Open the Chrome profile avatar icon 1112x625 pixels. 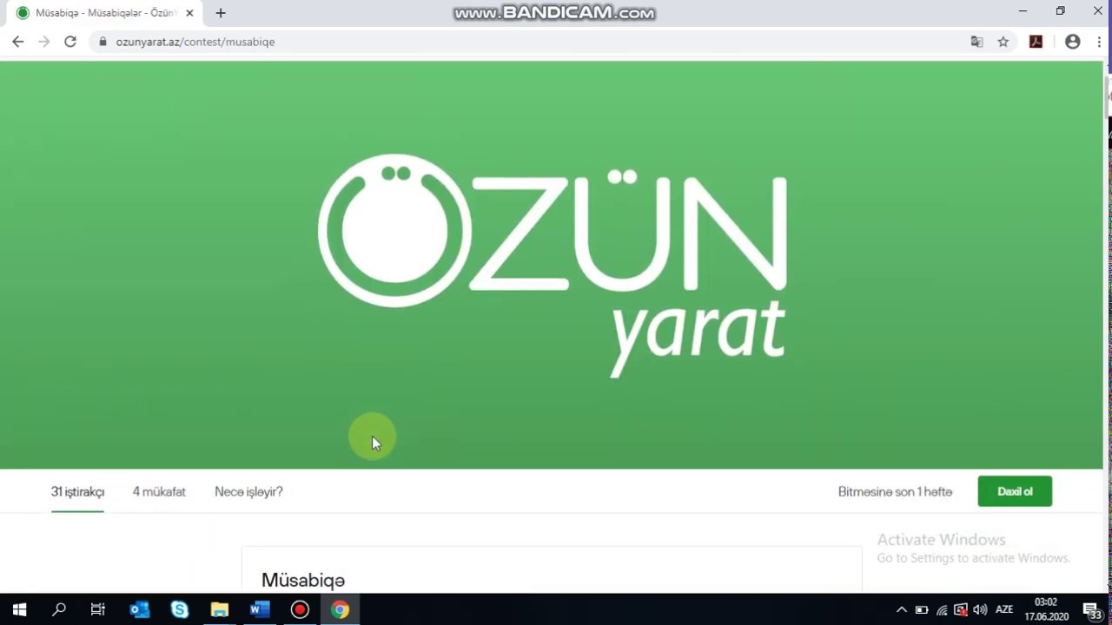click(x=1073, y=42)
